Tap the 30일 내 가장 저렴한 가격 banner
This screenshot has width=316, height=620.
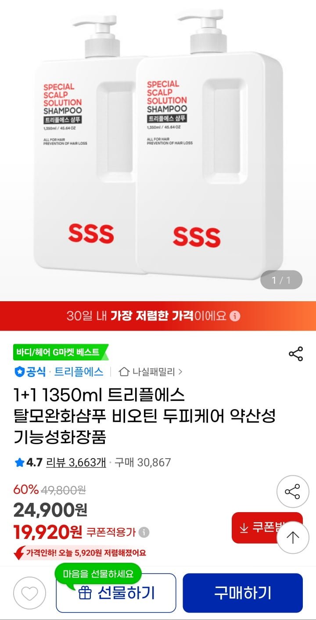pos(158,316)
